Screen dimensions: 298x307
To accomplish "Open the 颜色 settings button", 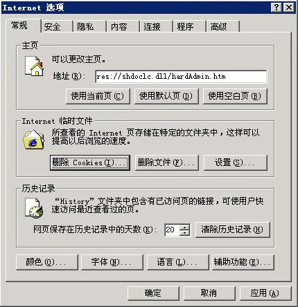I will click(x=47, y=262).
